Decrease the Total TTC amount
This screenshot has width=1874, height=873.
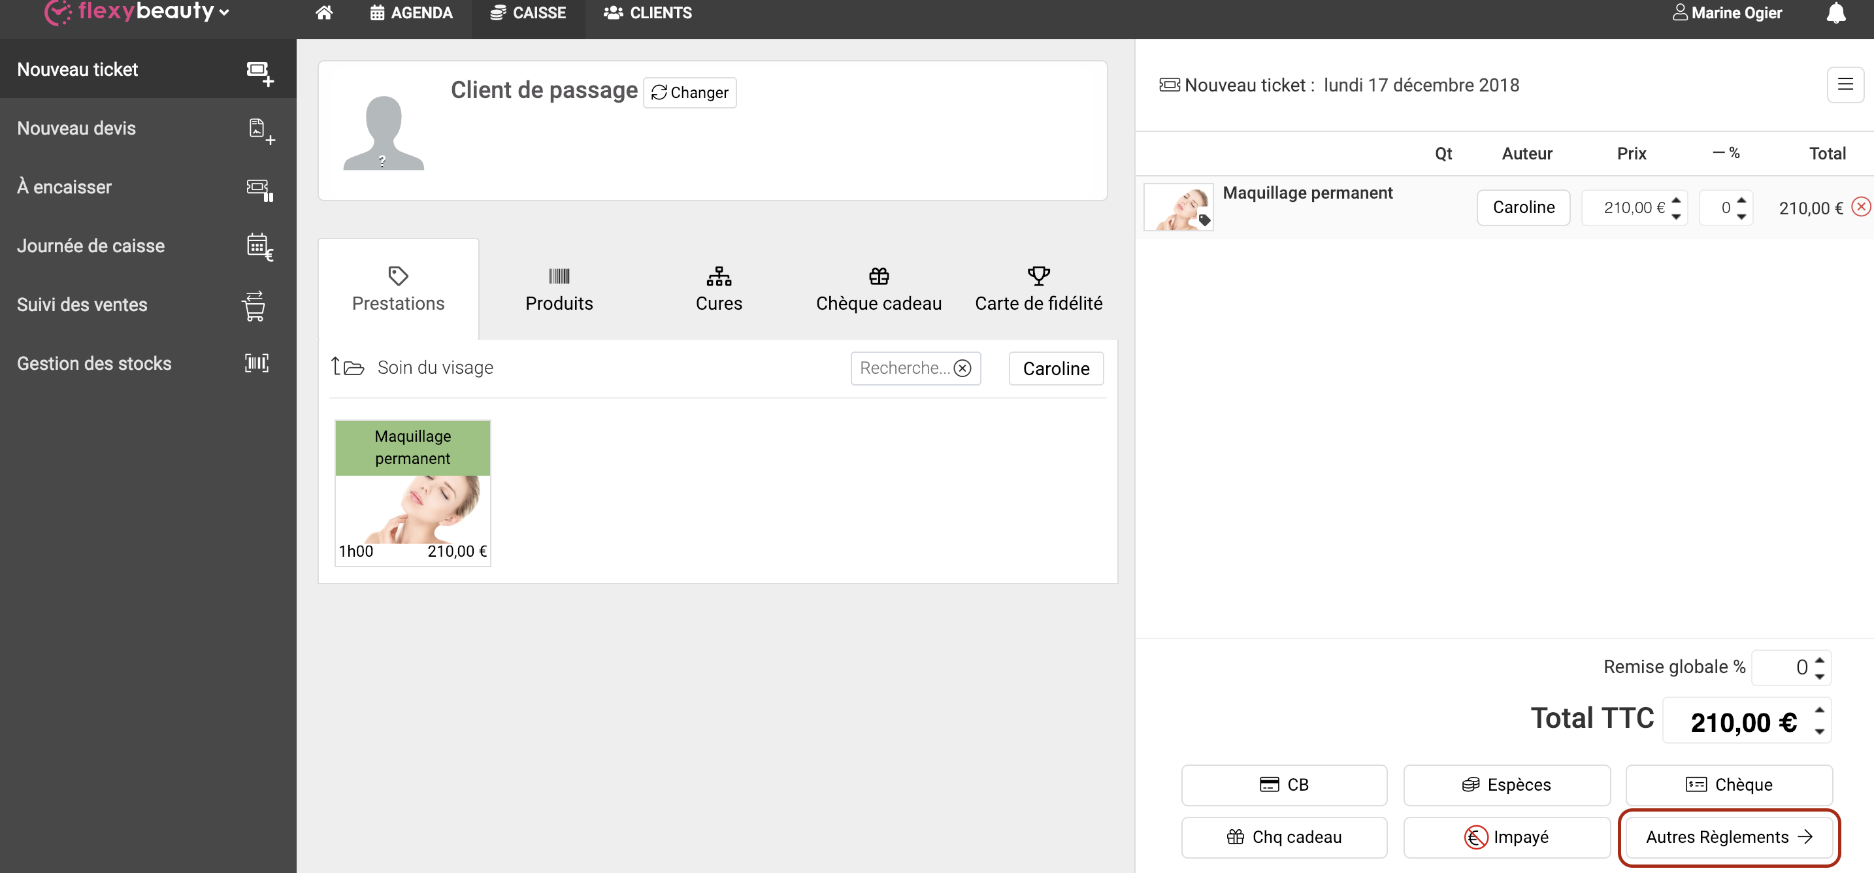1818,731
